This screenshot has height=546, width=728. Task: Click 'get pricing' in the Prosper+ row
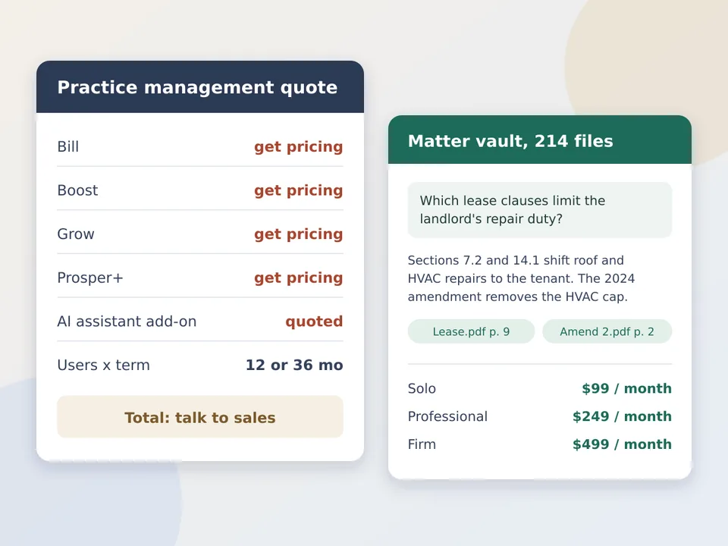pyautogui.click(x=298, y=278)
